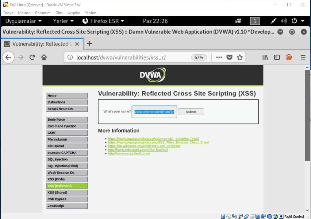The image size is (311, 219).
Task: Expand the Yerler places menu
Action: point(63,21)
